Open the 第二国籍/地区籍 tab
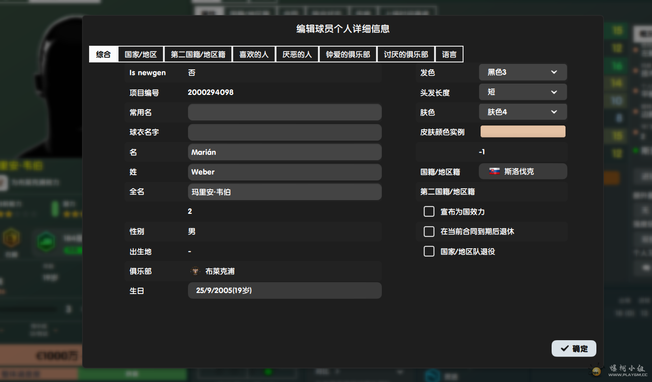This screenshot has width=652, height=382. (198, 54)
